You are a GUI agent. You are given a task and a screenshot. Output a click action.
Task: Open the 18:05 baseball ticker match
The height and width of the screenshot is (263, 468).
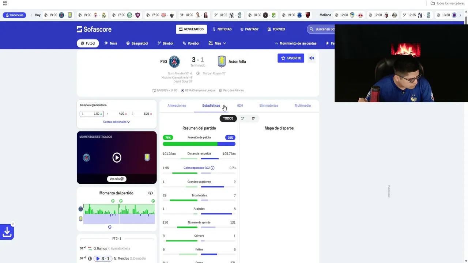(x=228, y=15)
